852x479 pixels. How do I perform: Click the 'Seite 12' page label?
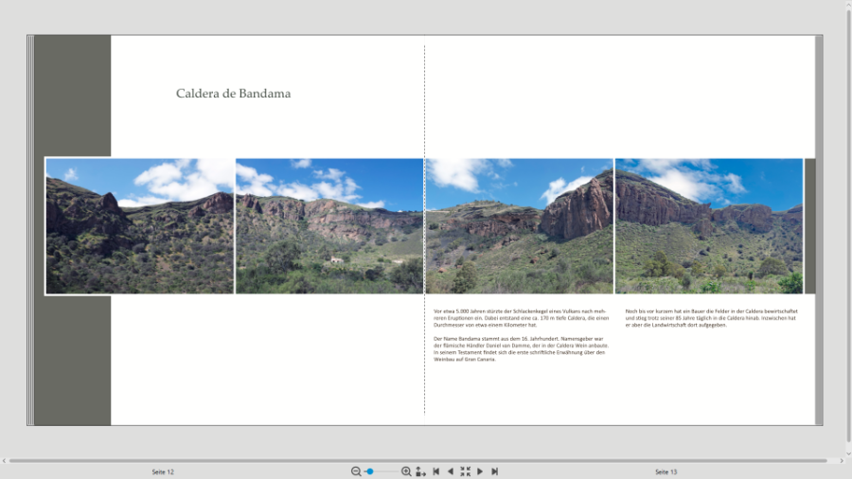point(163,472)
